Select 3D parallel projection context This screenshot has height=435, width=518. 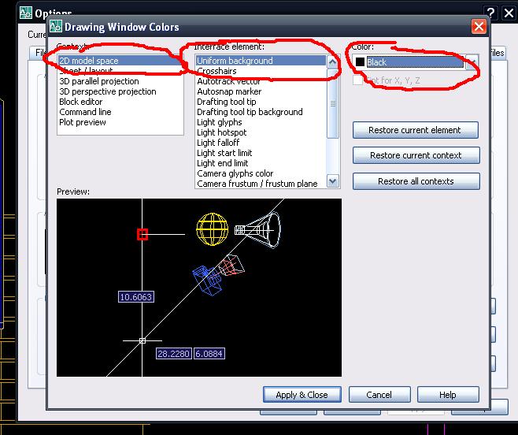[x=120, y=81]
